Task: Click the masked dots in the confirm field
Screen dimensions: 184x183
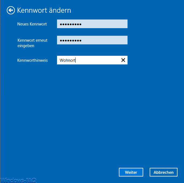Action: [71, 41]
